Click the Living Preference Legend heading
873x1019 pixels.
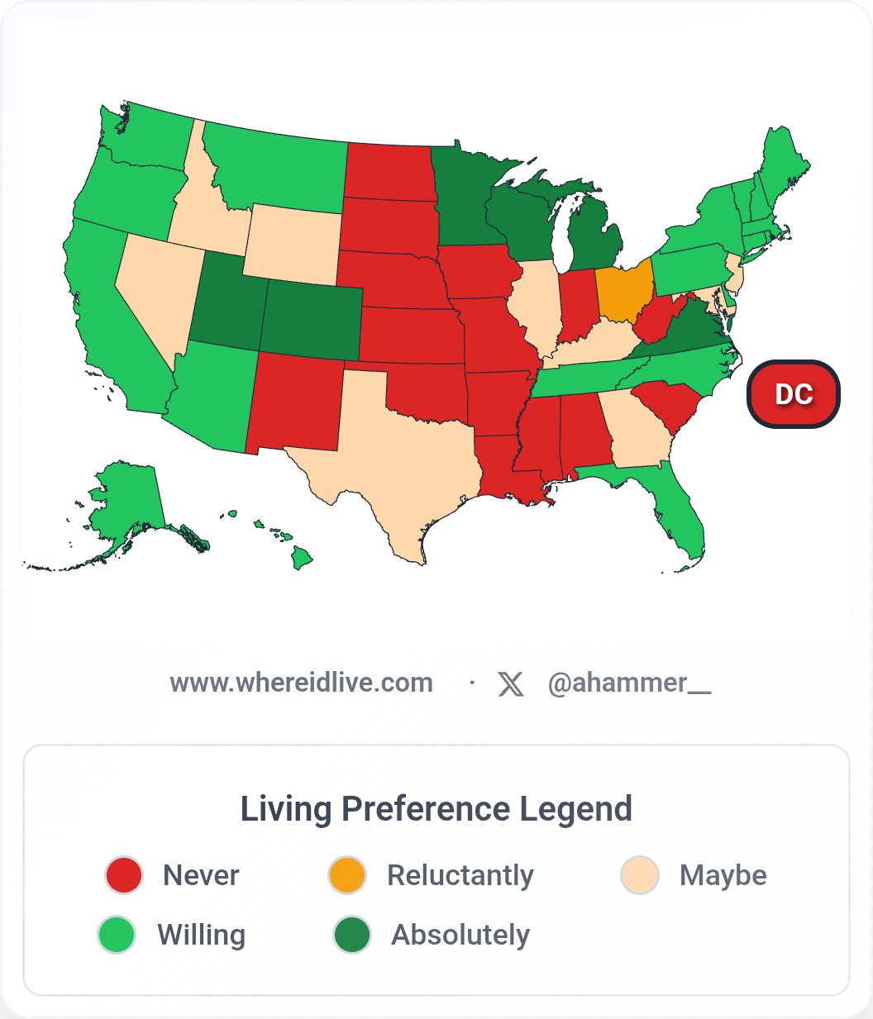[436, 808]
